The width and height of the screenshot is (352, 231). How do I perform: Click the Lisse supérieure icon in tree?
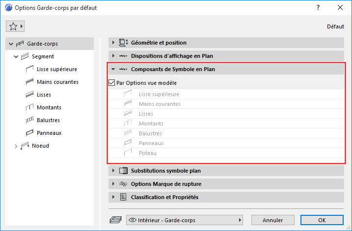pos(29,69)
